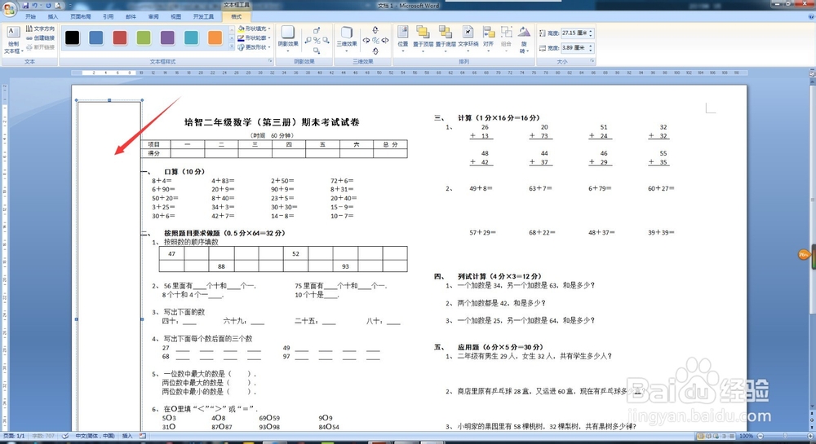Tilt 3-D effect up icon
816x444 pixels.
[375, 30]
